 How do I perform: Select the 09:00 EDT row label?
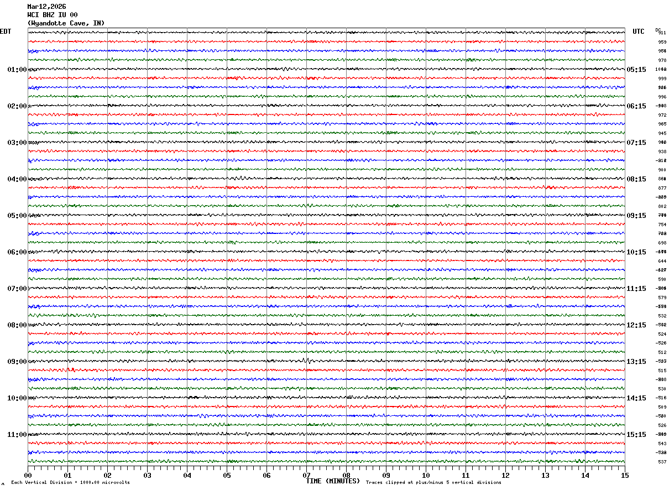click(17, 362)
